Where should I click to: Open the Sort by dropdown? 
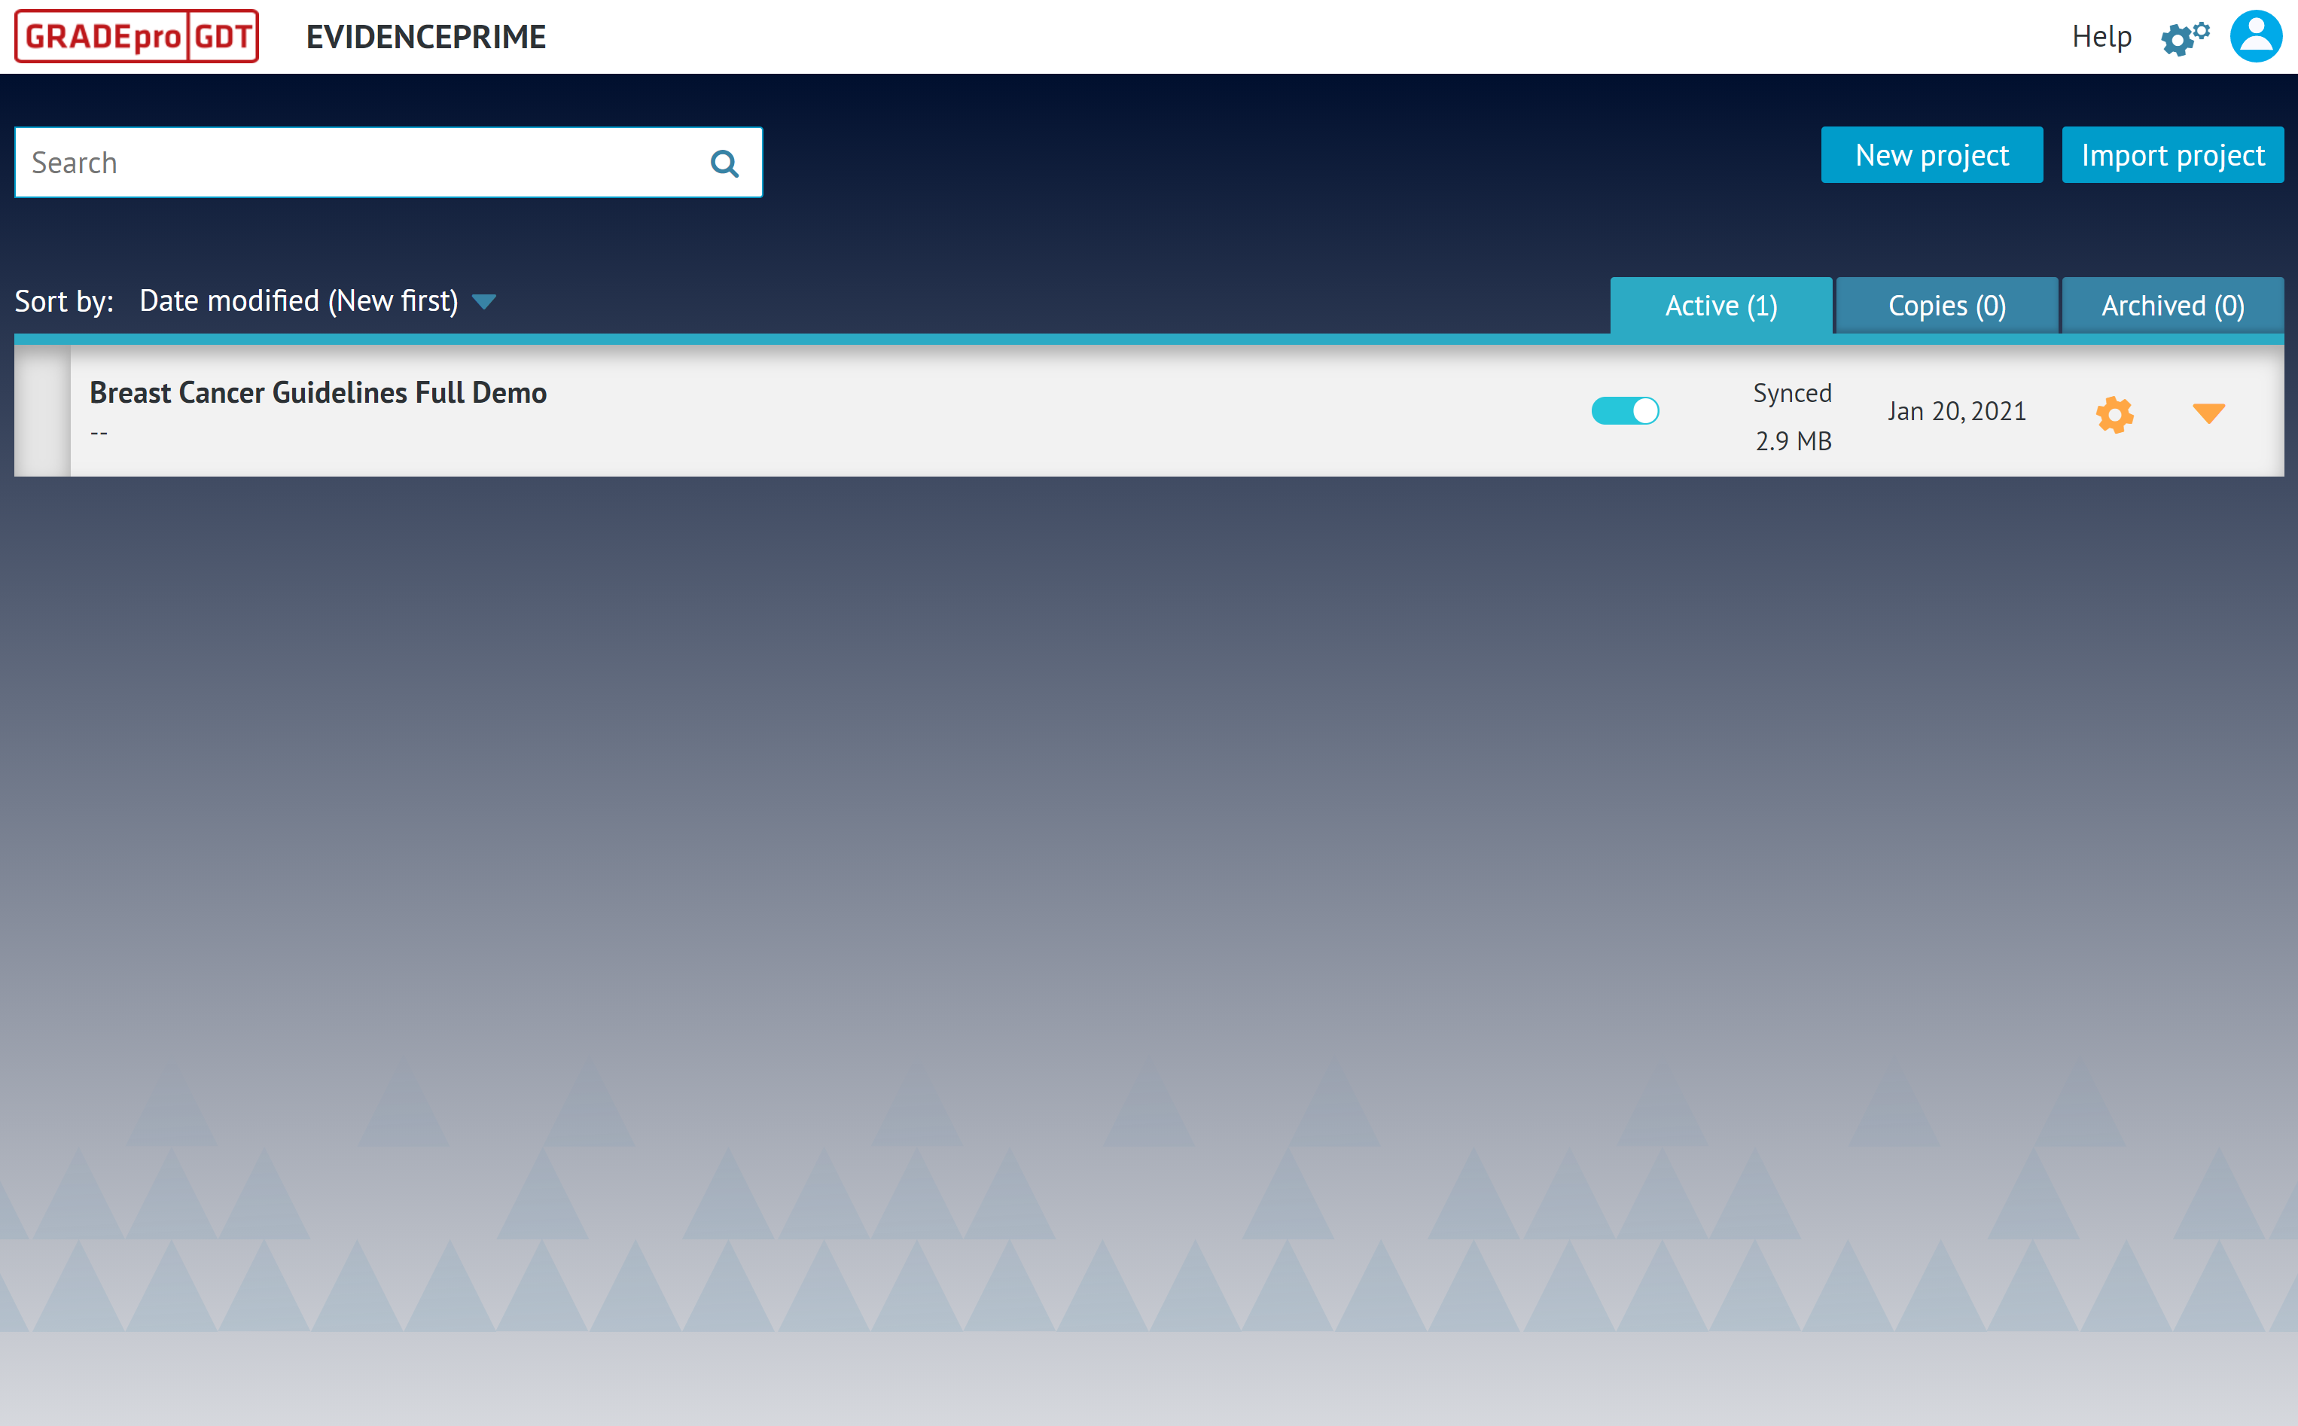[318, 301]
